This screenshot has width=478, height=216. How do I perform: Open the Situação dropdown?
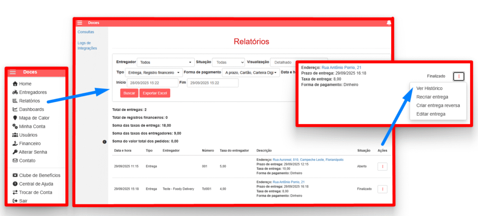point(228,62)
